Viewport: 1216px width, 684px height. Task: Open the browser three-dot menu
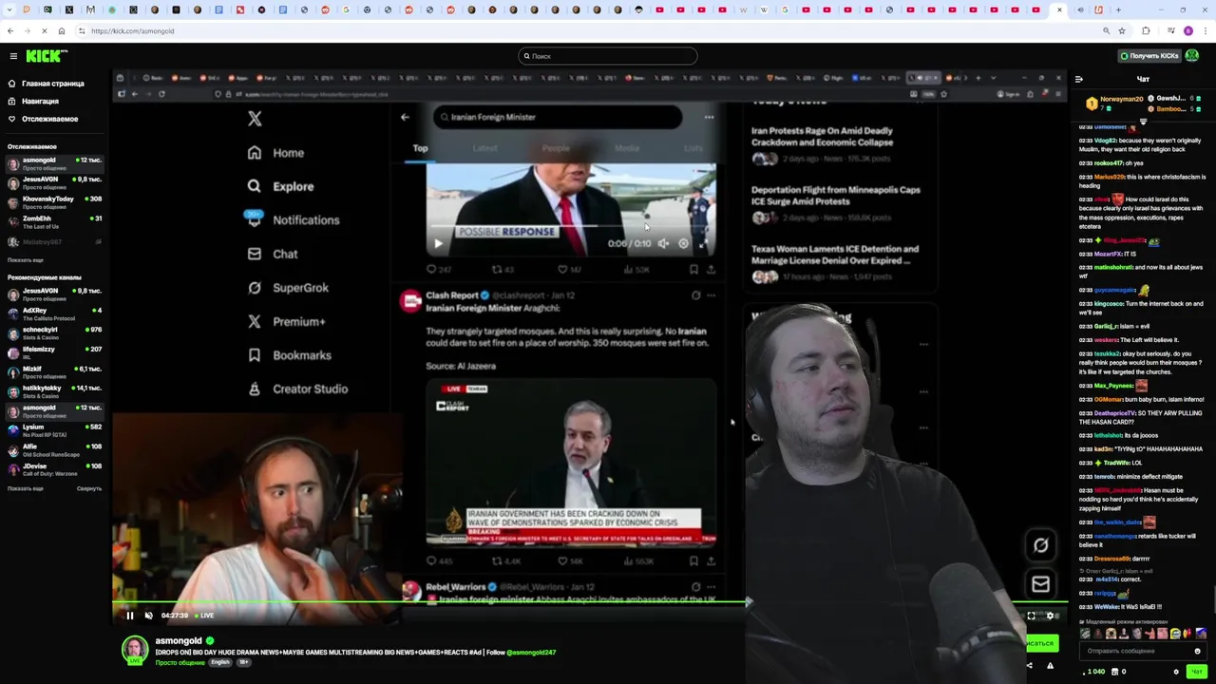click(x=1204, y=30)
